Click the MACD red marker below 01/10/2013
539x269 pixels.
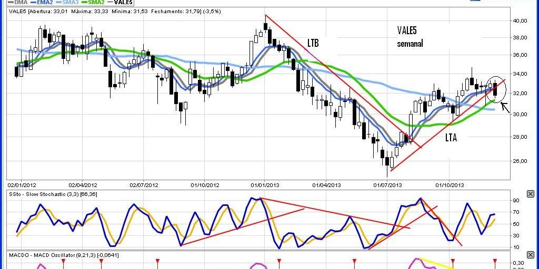tap(453, 261)
